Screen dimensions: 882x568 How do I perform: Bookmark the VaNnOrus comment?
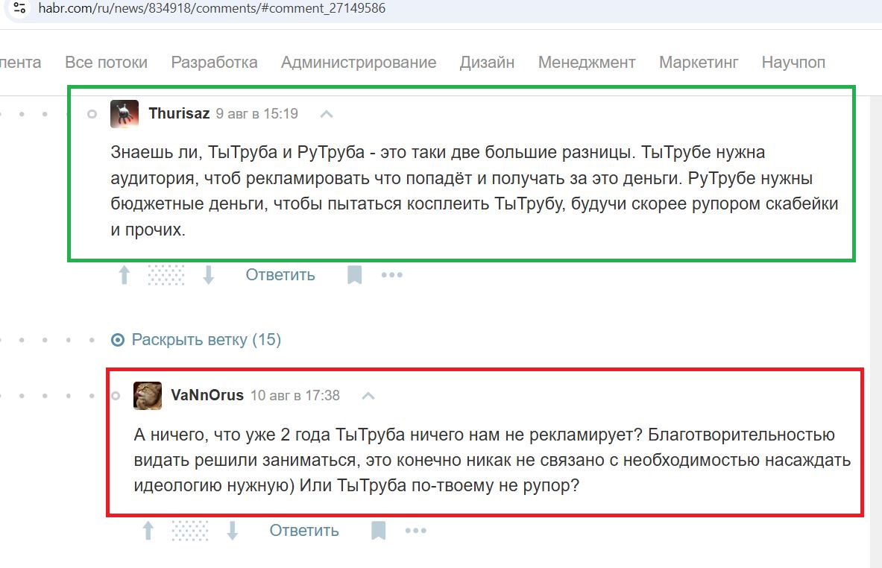tap(378, 530)
